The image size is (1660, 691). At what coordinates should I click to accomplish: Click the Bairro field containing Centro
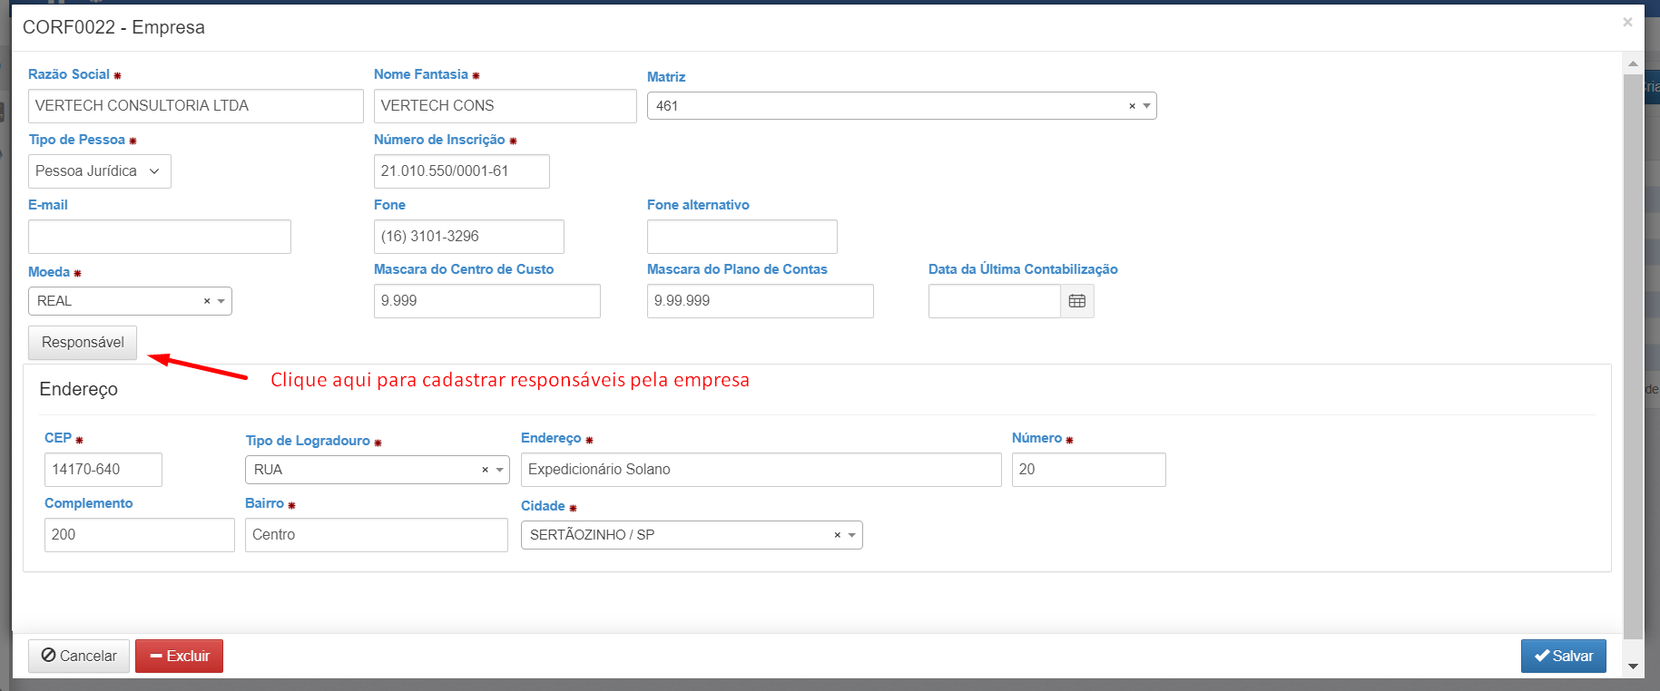[x=377, y=535]
